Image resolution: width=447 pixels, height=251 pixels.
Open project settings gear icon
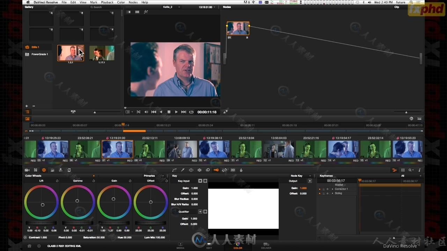point(39,246)
